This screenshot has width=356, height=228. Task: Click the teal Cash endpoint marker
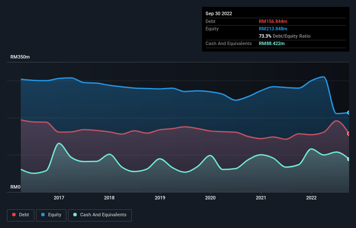click(x=349, y=159)
